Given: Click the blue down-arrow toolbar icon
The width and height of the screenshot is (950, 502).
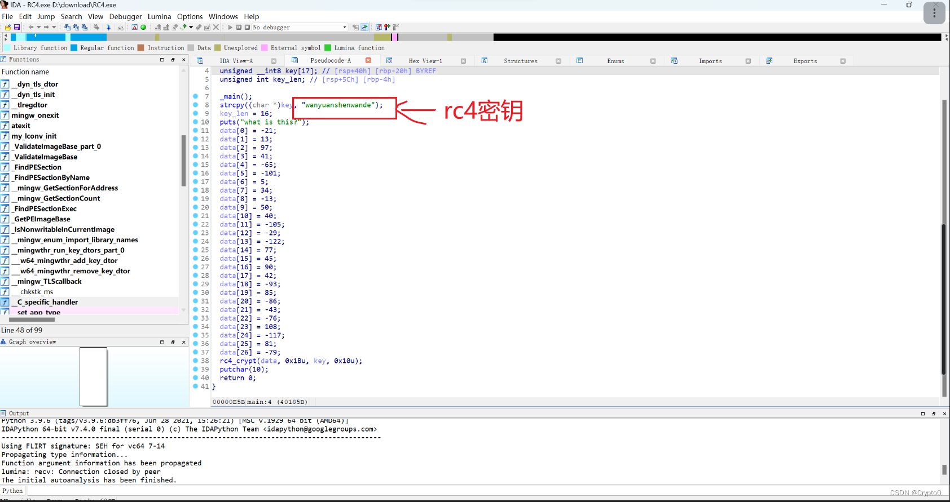Looking at the screenshot, I should (108, 27).
